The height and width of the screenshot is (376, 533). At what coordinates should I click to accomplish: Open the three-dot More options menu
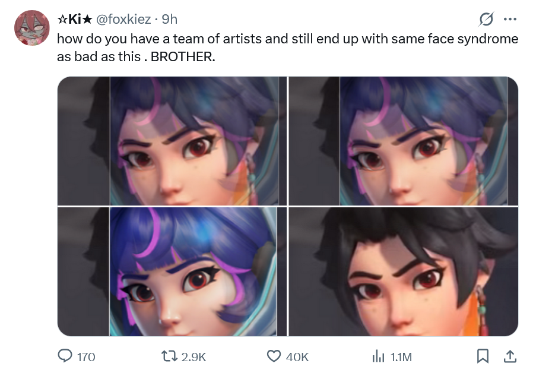click(509, 20)
